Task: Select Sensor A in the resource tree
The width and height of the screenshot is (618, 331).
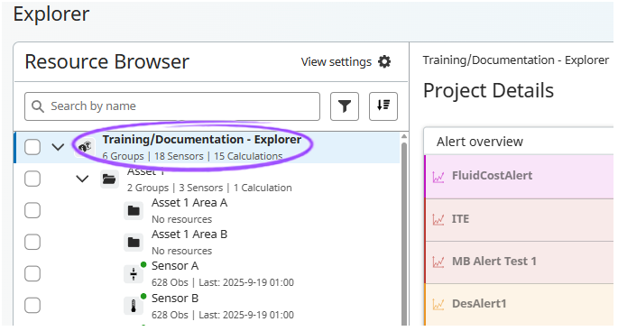Action: point(207,273)
